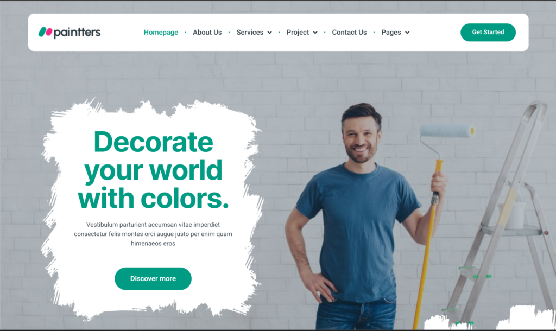Open the Services menu link
The image size is (556, 331).
pos(250,32)
